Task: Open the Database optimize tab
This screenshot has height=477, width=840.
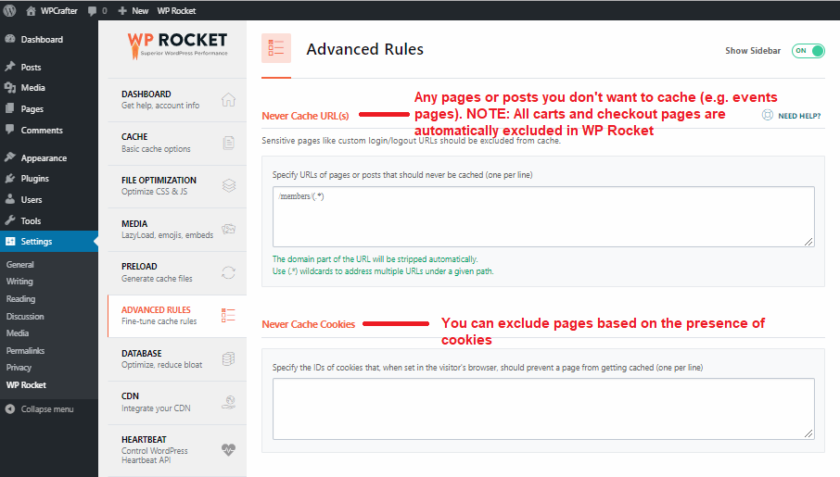Action: click(177, 359)
